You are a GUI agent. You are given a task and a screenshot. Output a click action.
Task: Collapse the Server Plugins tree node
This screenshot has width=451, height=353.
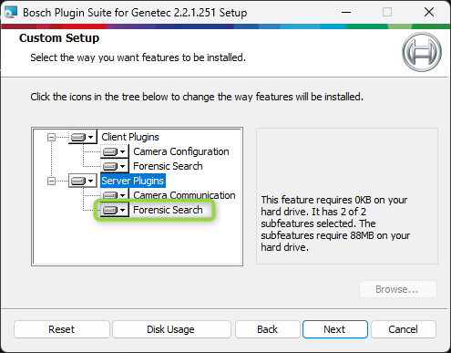click(51, 182)
